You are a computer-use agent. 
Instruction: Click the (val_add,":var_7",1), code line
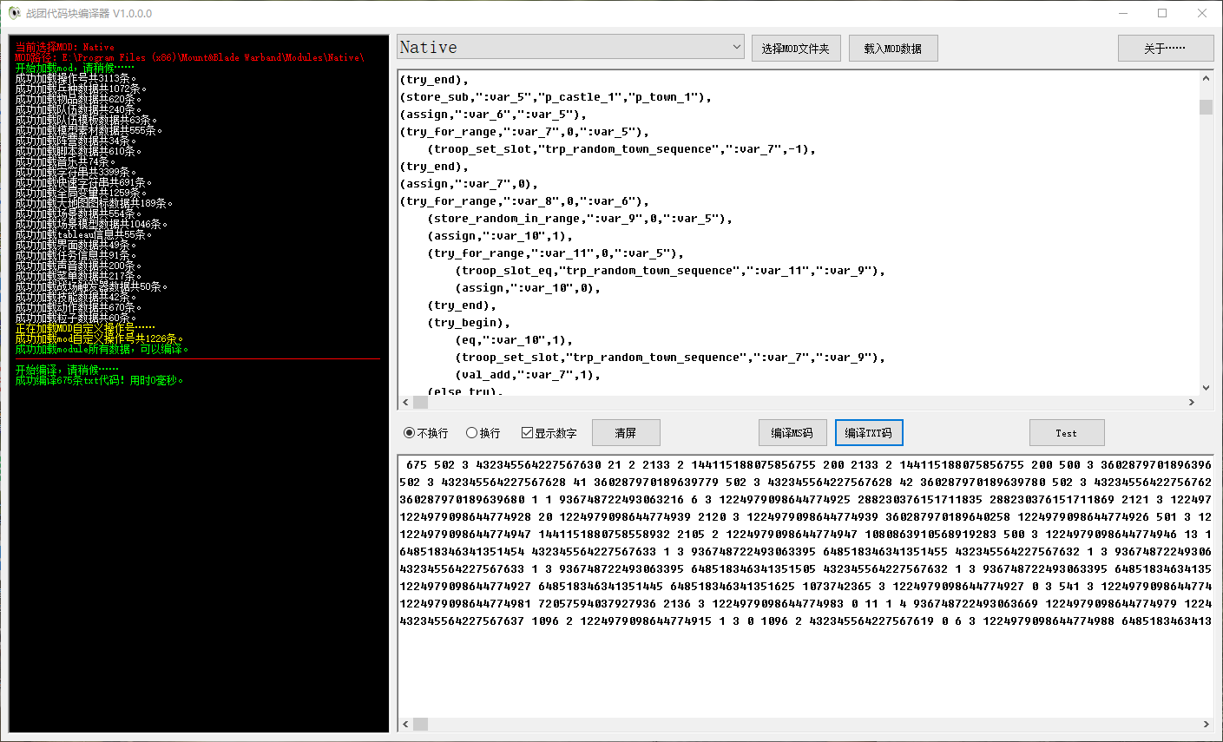[x=528, y=375]
